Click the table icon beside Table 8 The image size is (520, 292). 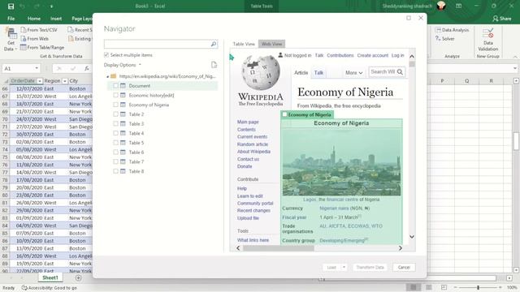pyautogui.click(x=123, y=171)
